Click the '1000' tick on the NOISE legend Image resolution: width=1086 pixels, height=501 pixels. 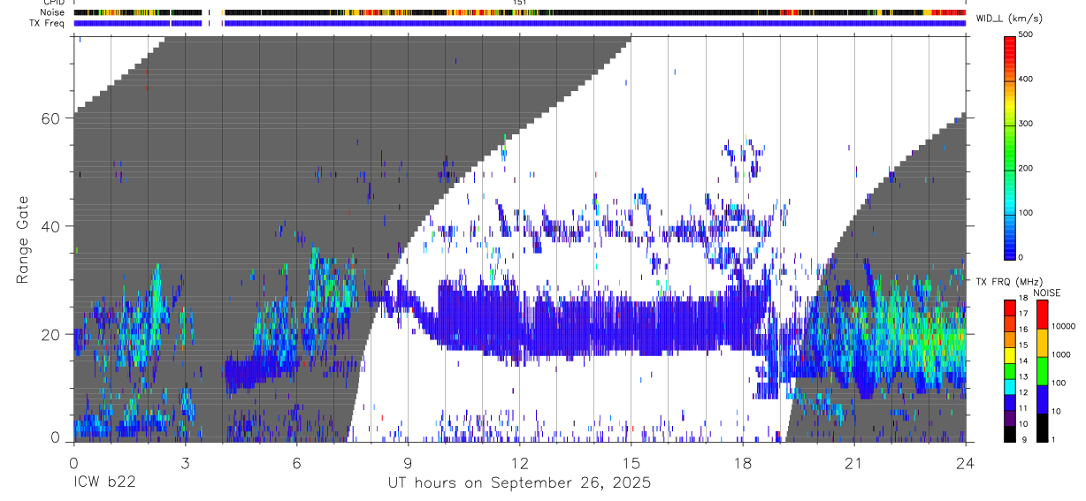click(x=1060, y=354)
